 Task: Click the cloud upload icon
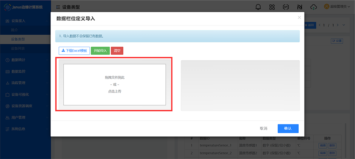(x=313, y=7)
